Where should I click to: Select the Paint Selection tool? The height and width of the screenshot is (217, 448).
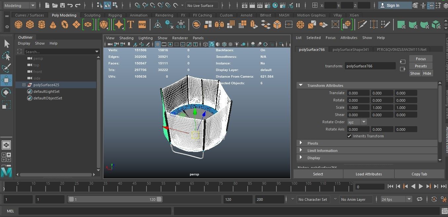tap(6, 68)
